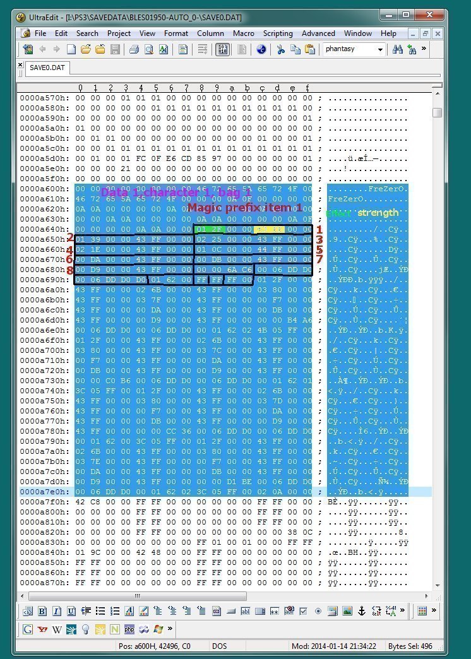Open the Search menu
Screen dimensions: 471x659
[x=87, y=33]
